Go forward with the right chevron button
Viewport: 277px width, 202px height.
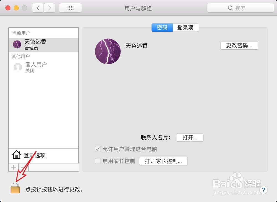pos(50,8)
